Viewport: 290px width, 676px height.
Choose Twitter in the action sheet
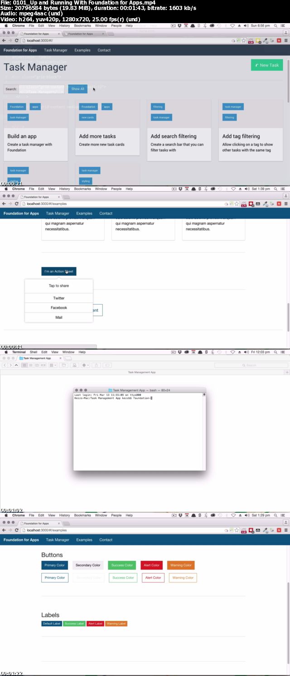(x=59, y=298)
